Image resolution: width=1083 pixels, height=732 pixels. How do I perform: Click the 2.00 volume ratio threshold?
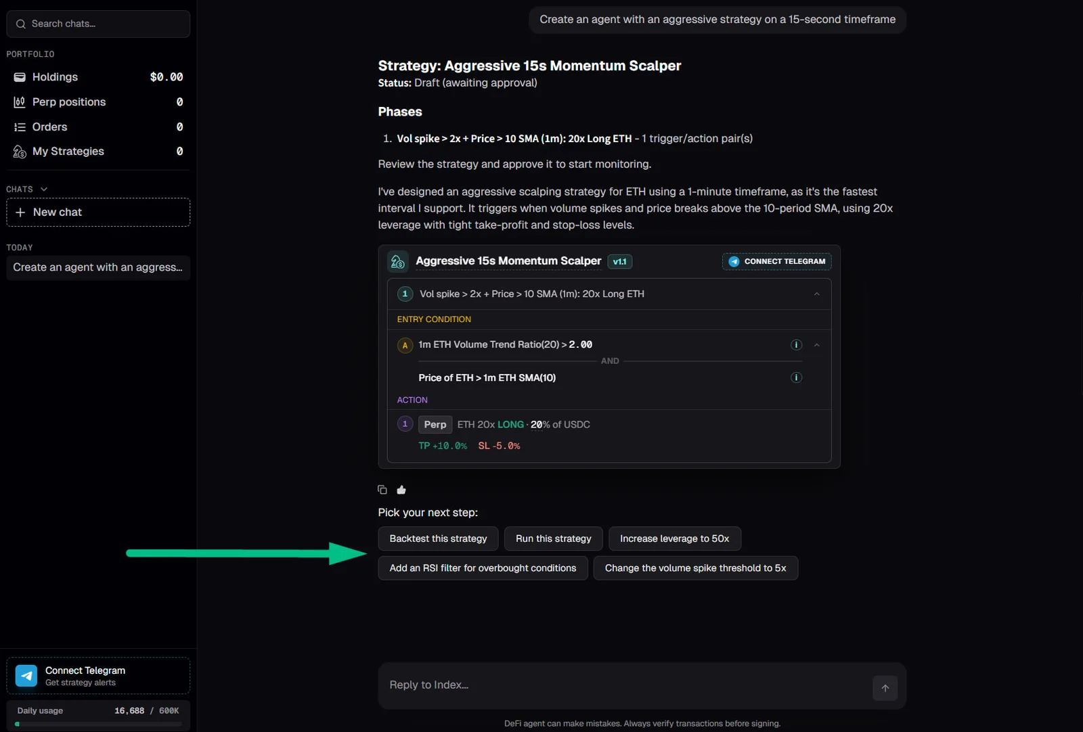click(581, 345)
